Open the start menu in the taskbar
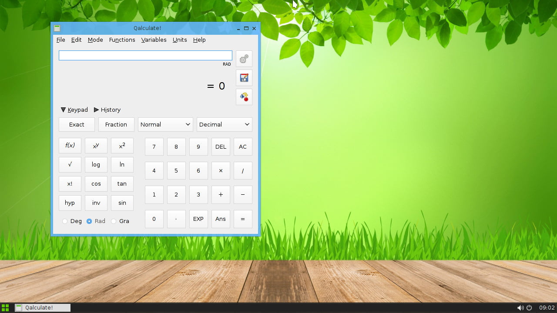The height and width of the screenshot is (313, 557). [5, 308]
